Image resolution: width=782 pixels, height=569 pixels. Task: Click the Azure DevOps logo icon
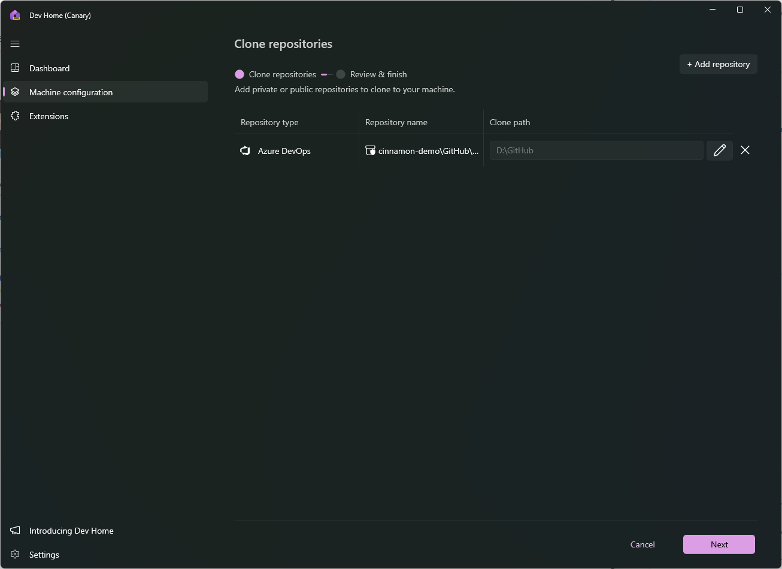245,151
